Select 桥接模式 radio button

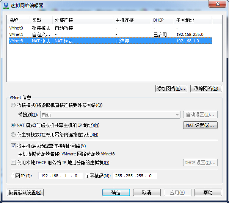pyautogui.click(x=13, y=105)
